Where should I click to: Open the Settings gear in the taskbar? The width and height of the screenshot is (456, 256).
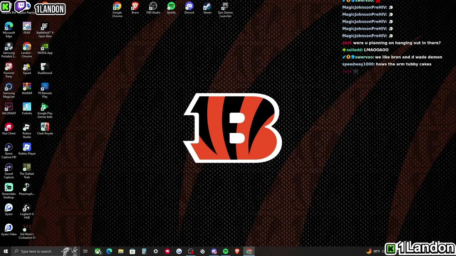[x=156, y=251]
